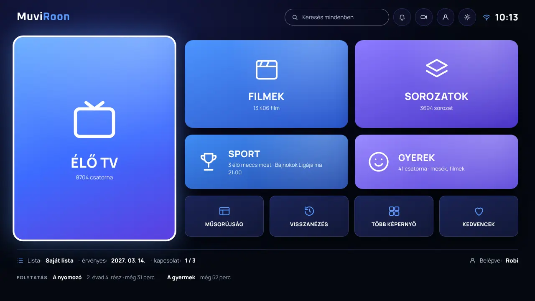The width and height of the screenshot is (535, 301).
Task: Click the video camera recordings icon
Action: tap(424, 18)
